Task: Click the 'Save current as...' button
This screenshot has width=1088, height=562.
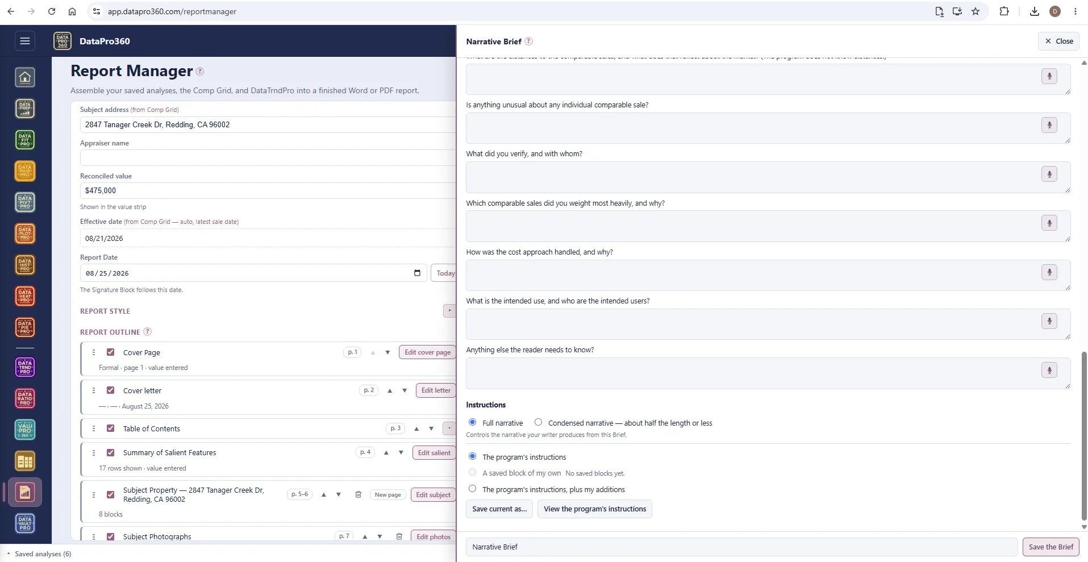Action: pos(499,509)
